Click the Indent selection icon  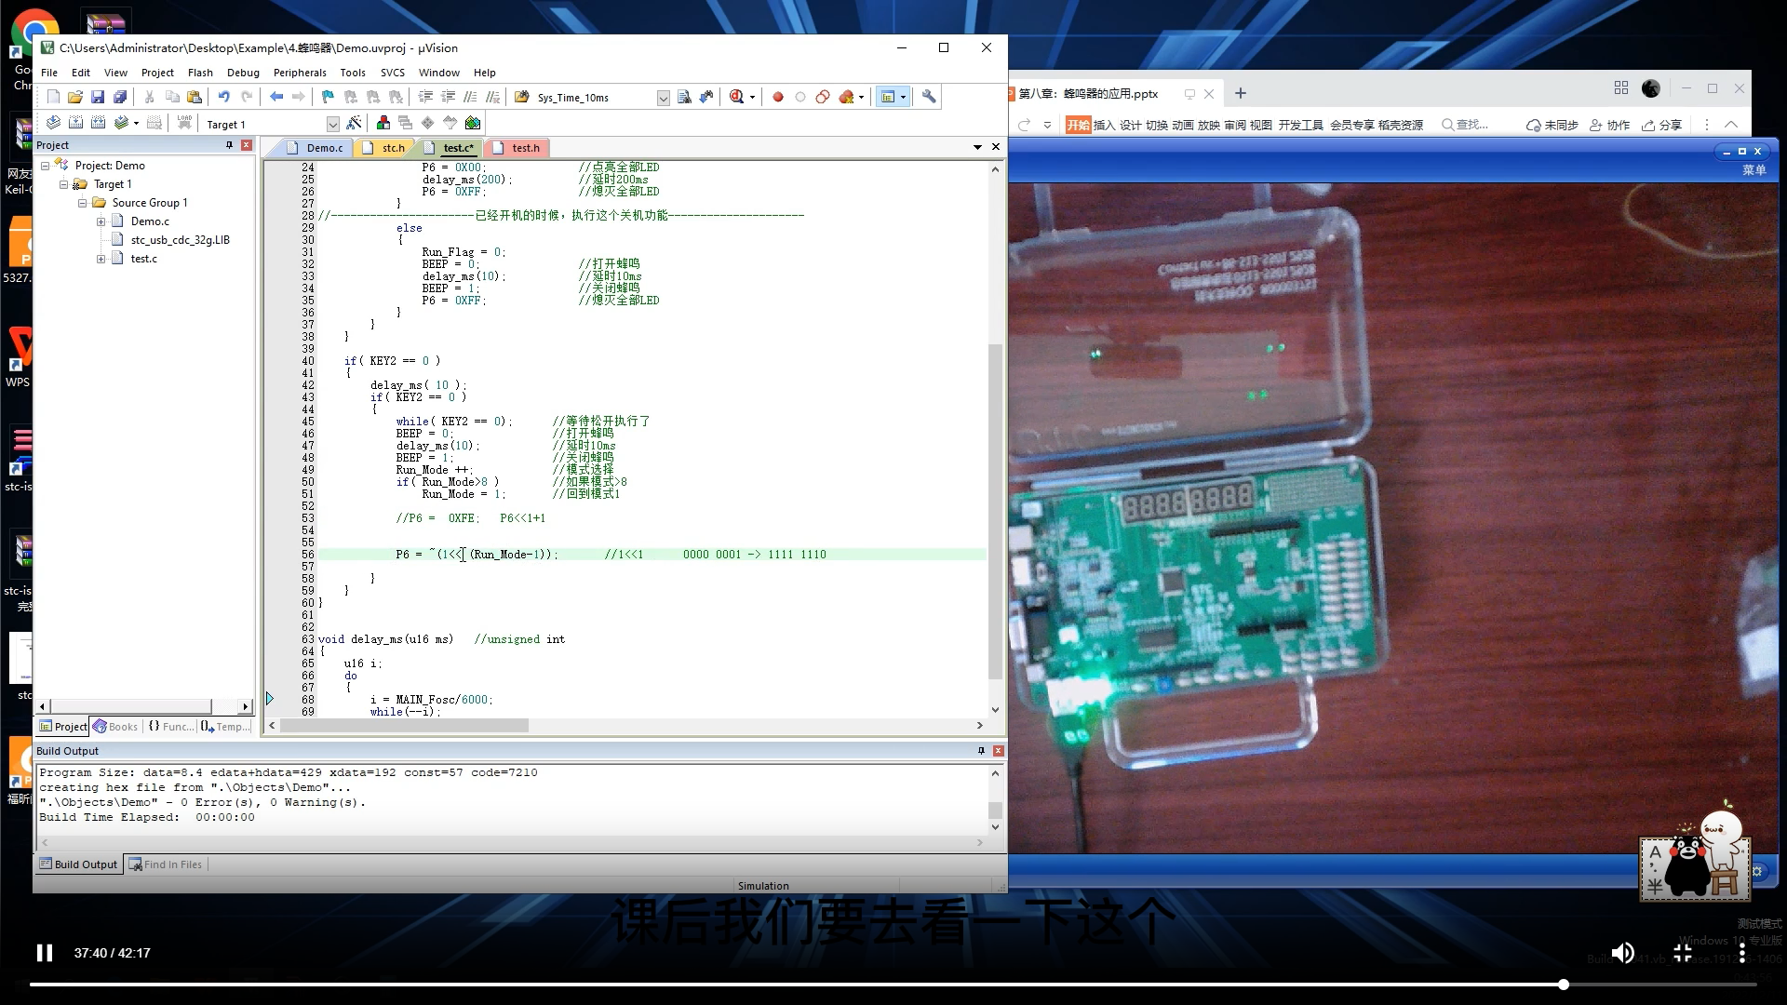[425, 97]
